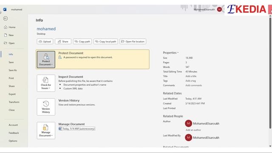The image size is (272, 153).
Task: Open the autorecovery version from 5:14 AM
Action: click(77, 129)
